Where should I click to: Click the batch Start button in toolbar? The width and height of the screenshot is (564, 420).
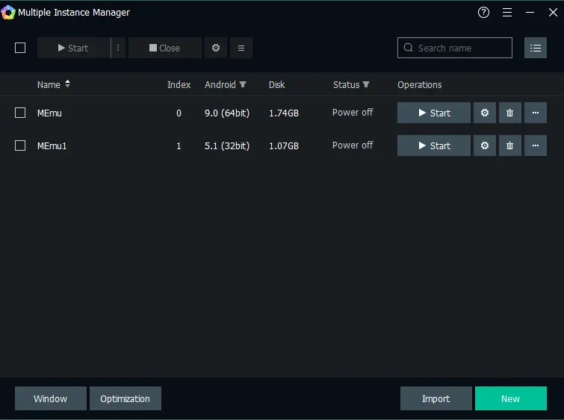[74, 48]
